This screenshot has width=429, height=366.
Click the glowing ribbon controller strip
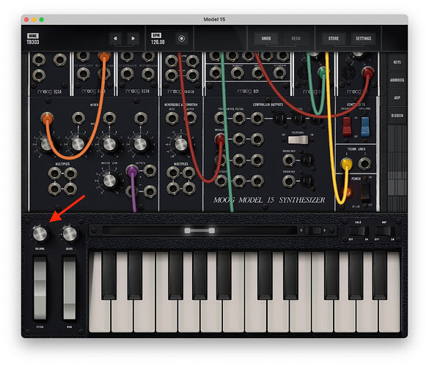(199, 231)
